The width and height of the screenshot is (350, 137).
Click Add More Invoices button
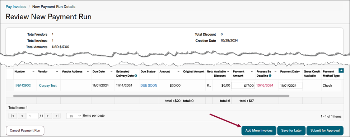coord(259,131)
